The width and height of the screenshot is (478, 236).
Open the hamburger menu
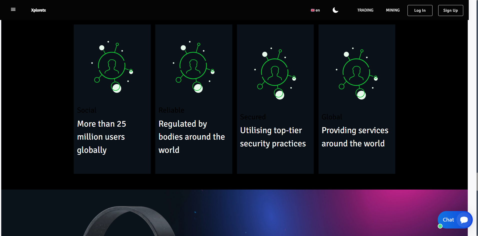[x=13, y=9]
